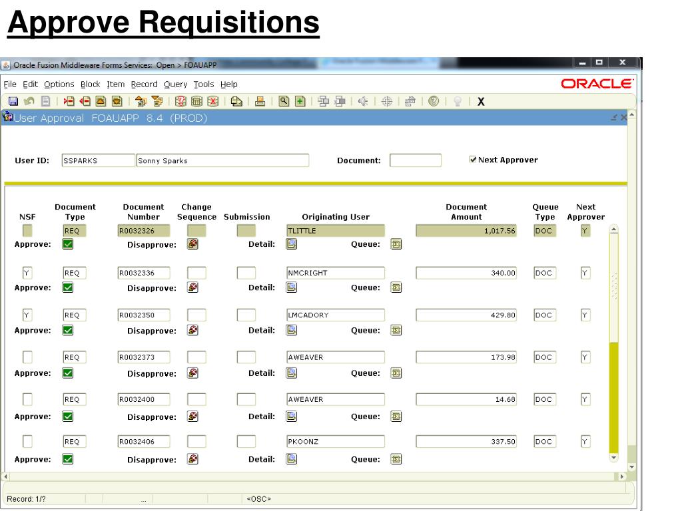The image size is (682, 511).
Task: Click the Previous Record toolbar icon
Action: 101,102
